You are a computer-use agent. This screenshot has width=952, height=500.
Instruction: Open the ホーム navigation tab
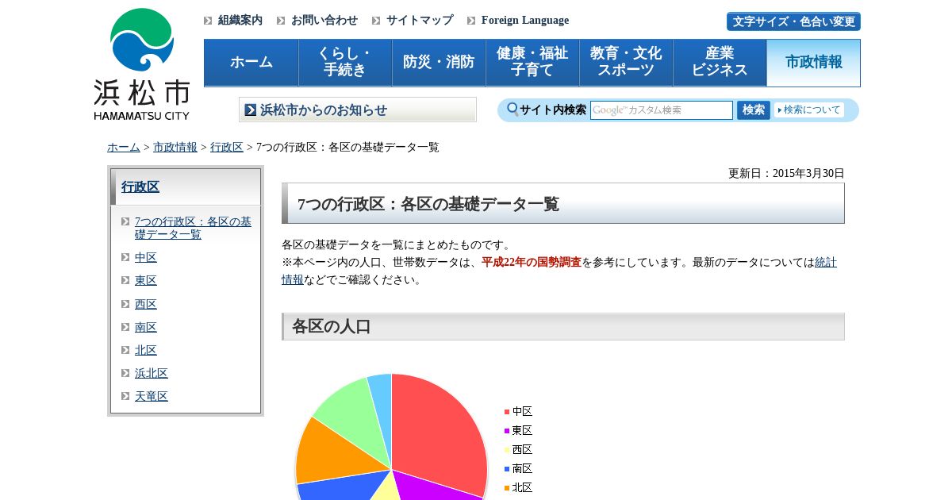(x=251, y=63)
